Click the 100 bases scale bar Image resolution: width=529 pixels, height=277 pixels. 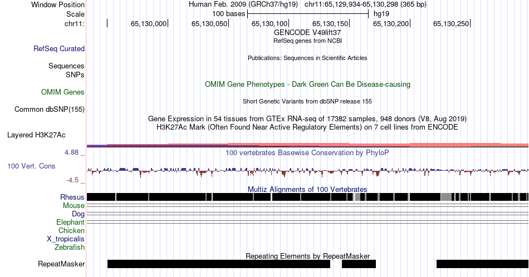click(x=308, y=14)
